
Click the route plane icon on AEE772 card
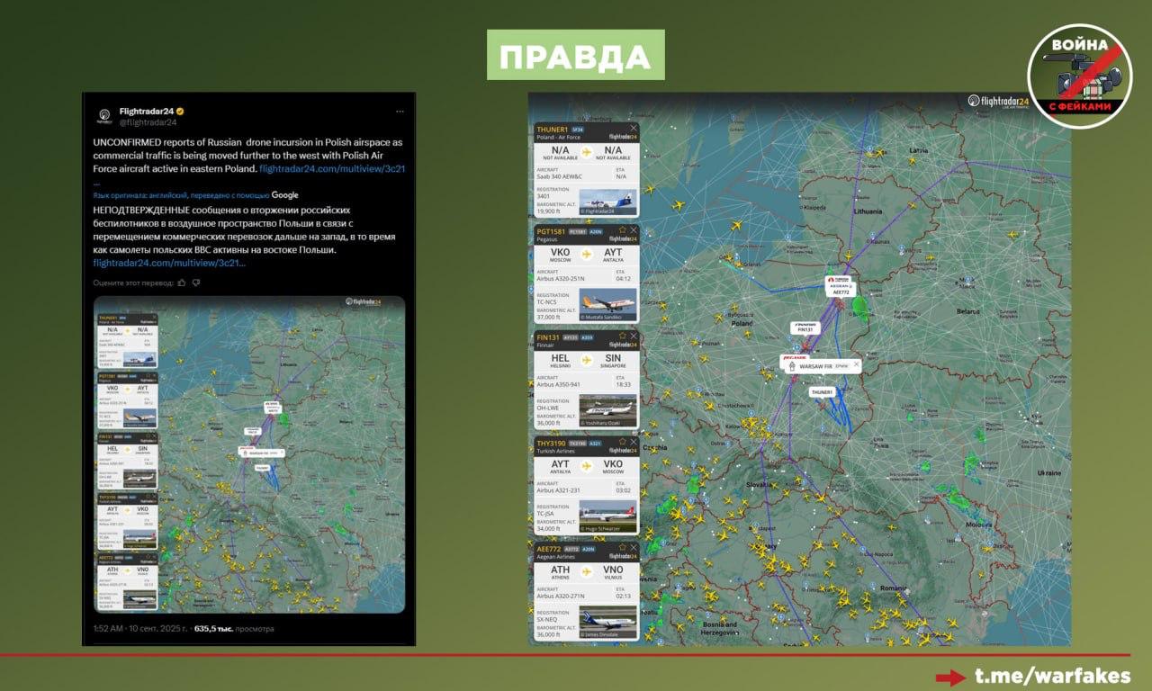pyautogui.click(x=587, y=570)
